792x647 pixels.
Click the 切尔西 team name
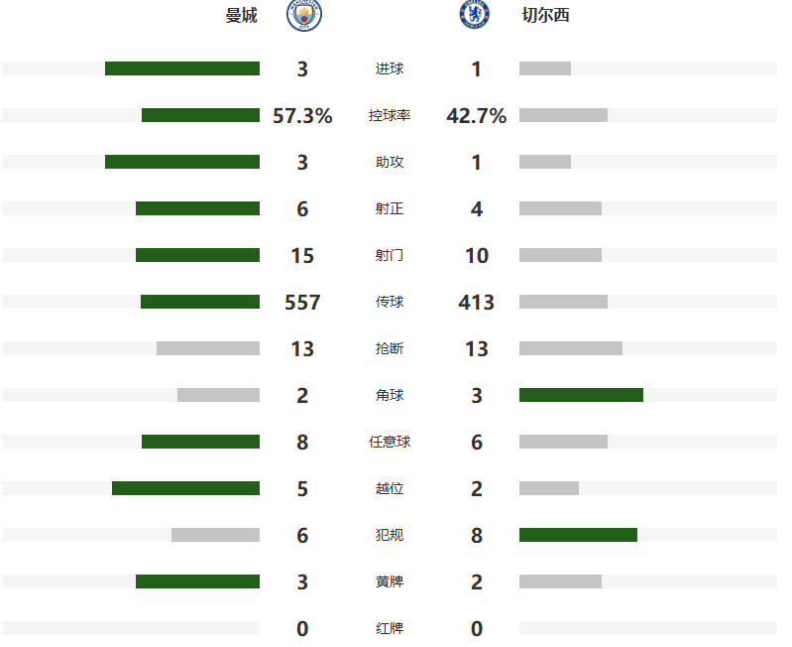pyautogui.click(x=545, y=16)
